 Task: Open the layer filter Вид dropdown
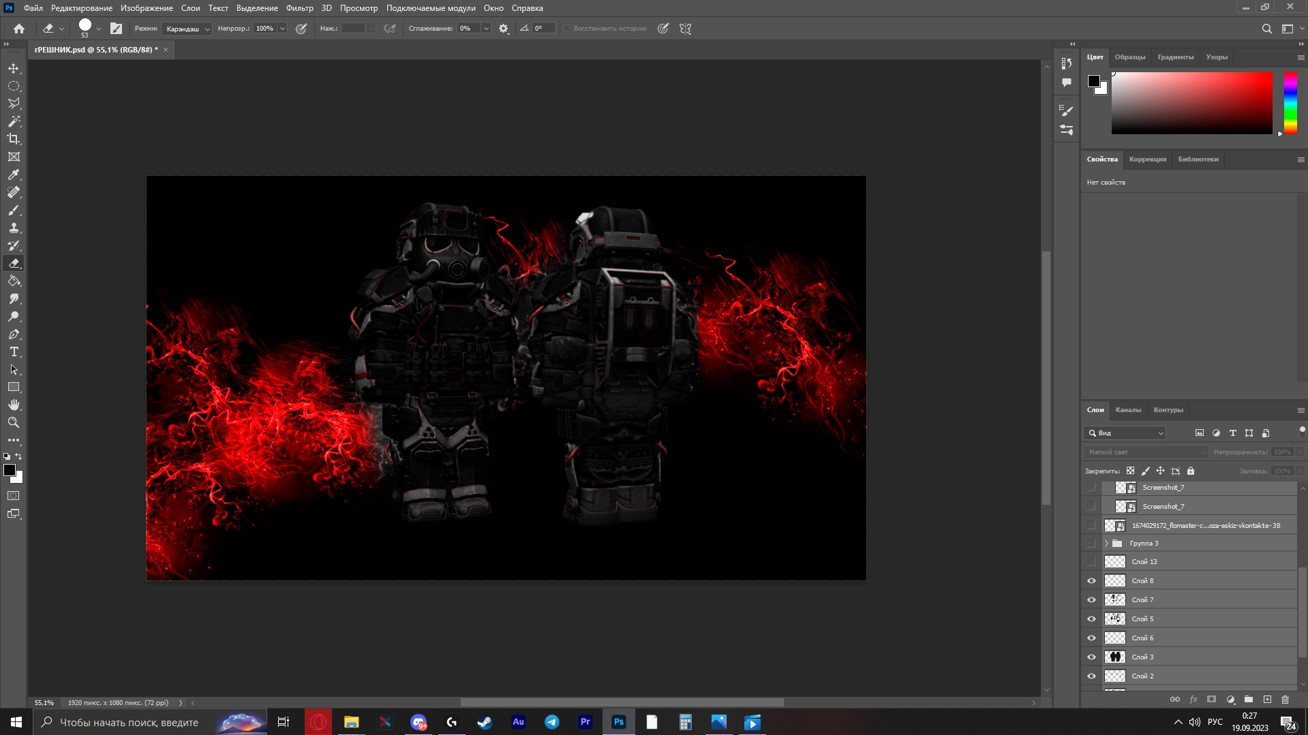click(x=1125, y=433)
